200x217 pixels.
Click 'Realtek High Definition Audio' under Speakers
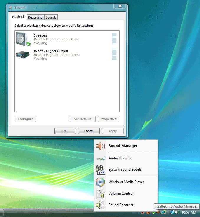57,39
